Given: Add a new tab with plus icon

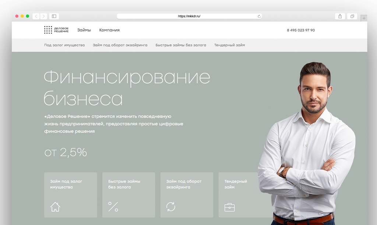Looking at the screenshot, I should click(x=364, y=18).
